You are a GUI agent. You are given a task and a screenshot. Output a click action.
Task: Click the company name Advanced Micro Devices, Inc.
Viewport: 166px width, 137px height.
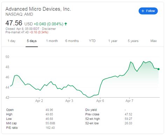(x=38, y=9)
